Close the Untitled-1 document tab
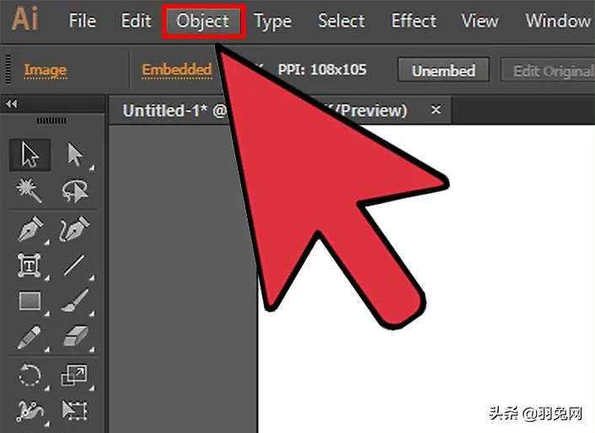This screenshot has width=595, height=433. (x=436, y=110)
